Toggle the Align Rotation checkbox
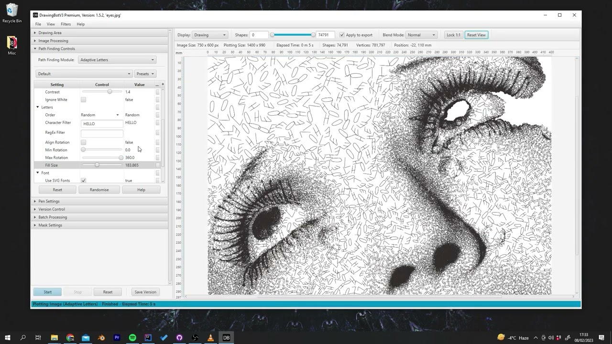Viewport: 612px width, 344px height. [83, 142]
